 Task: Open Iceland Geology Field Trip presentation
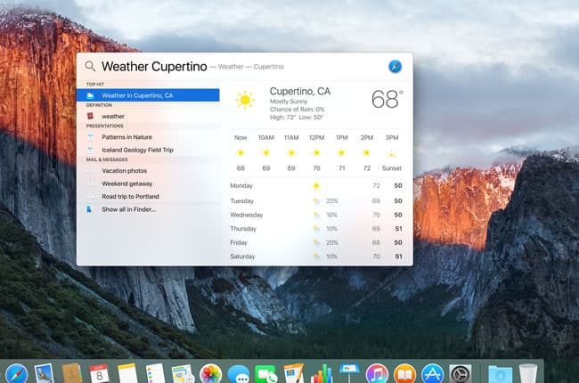148,150
